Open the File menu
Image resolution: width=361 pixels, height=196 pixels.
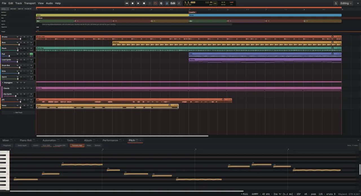coord(4,3)
